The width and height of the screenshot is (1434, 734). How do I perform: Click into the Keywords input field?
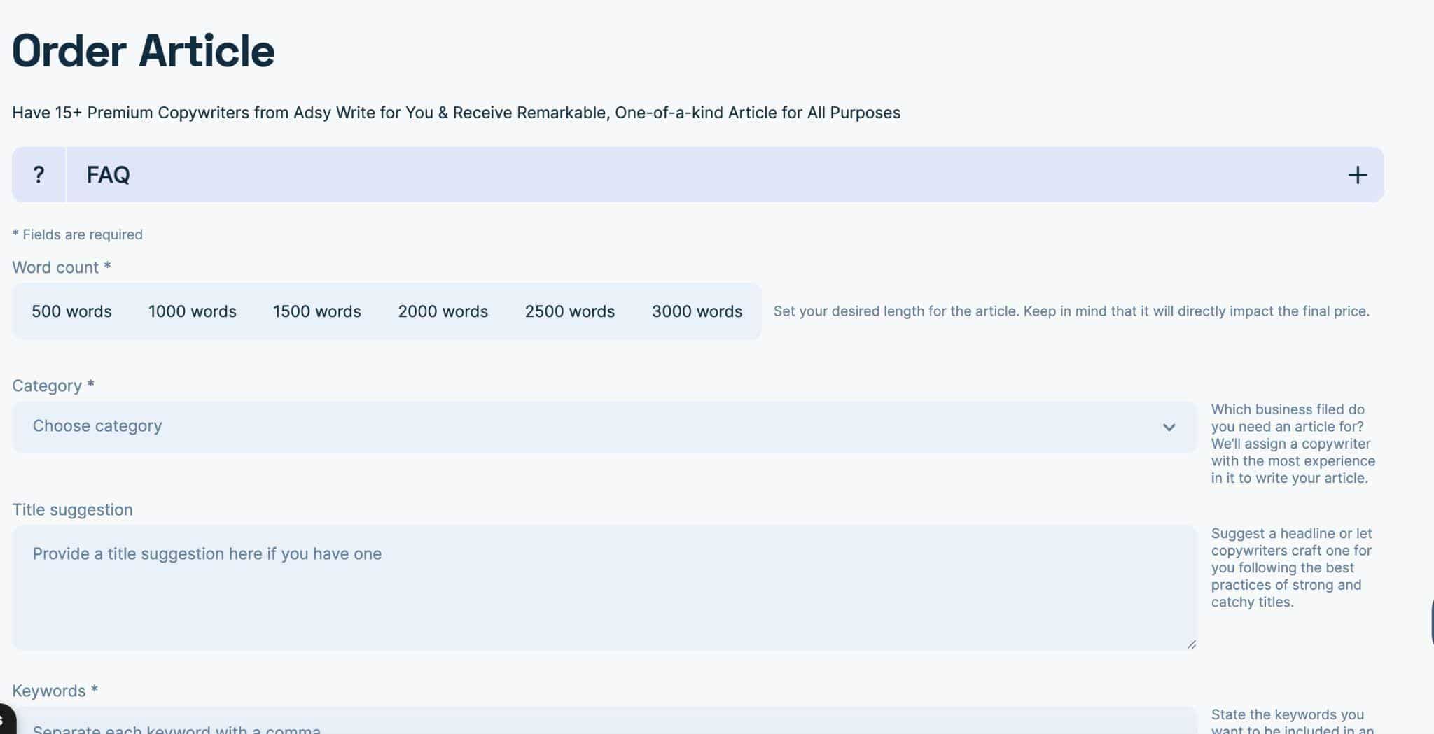point(604,721)
